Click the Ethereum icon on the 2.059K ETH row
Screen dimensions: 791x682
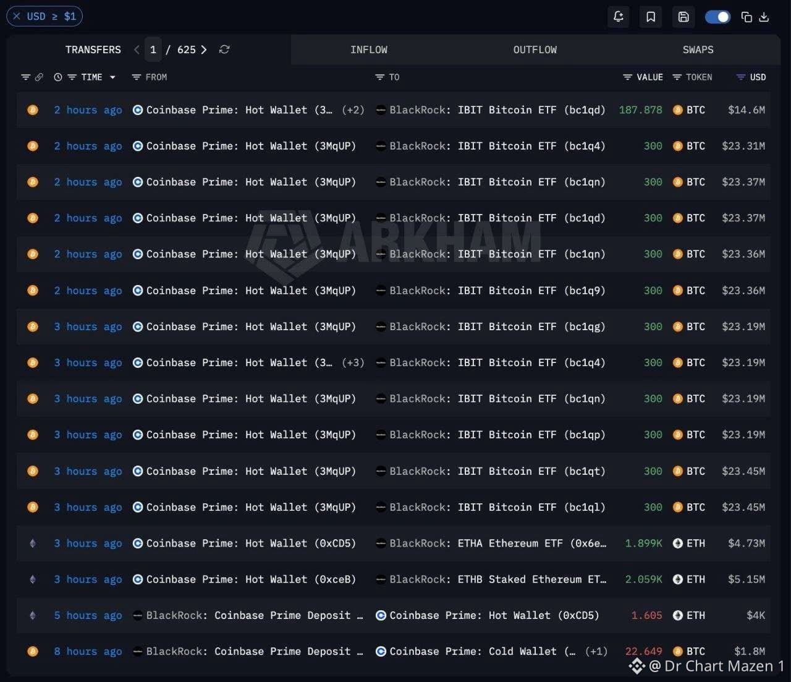click(33, 579)
